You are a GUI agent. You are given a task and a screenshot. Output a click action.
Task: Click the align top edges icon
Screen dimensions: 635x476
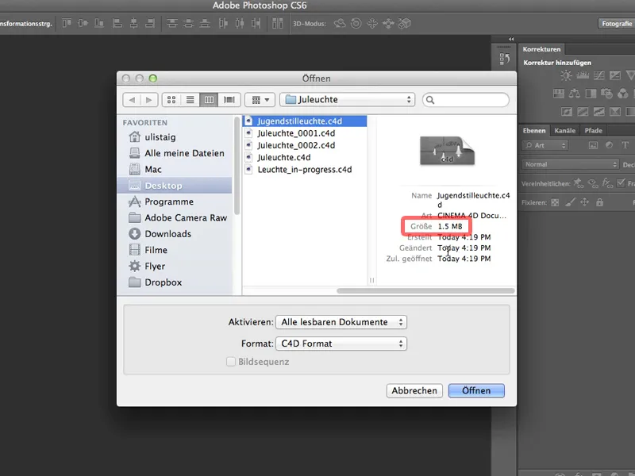67,23
